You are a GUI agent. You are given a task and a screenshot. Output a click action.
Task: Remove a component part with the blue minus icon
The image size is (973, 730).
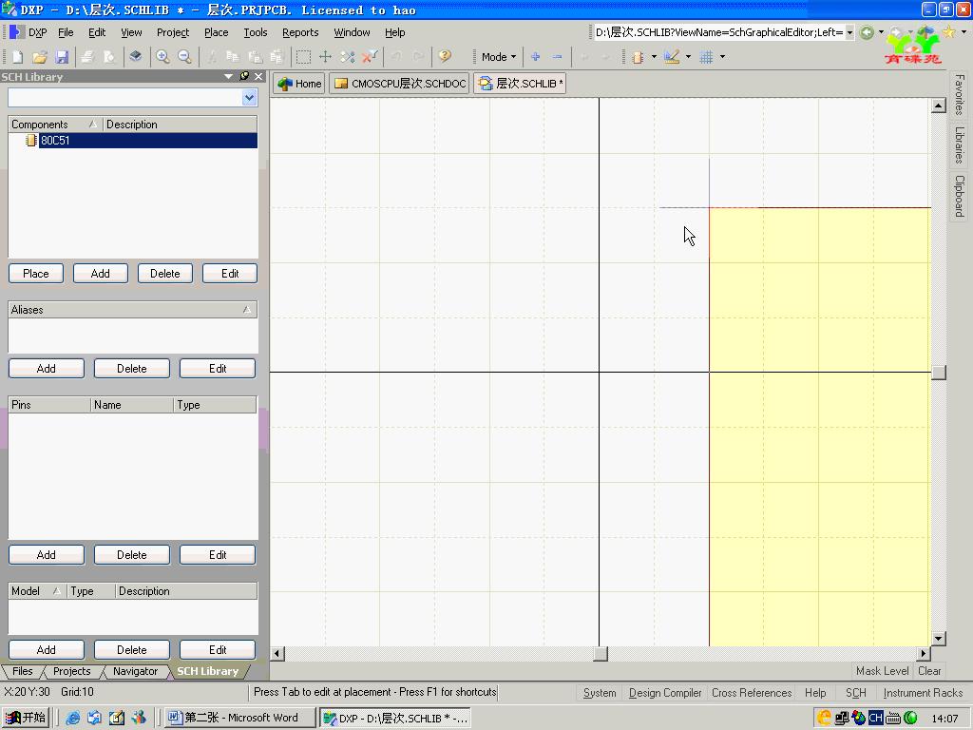[x=557, y=57]
